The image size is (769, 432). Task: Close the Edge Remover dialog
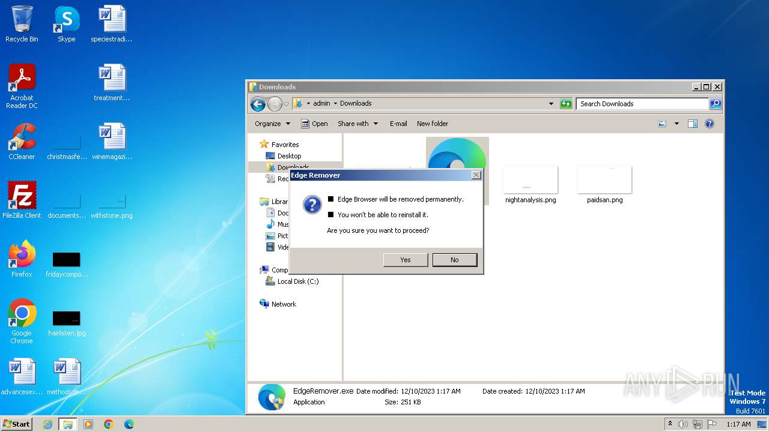[476, 175]
